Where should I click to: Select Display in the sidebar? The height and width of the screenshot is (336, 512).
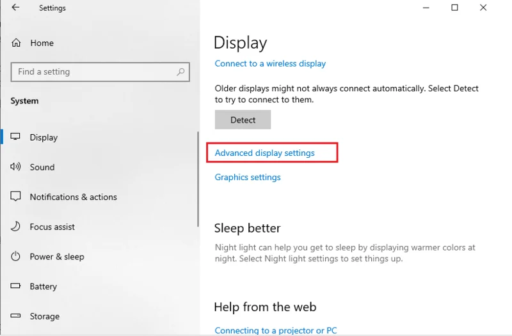click(44, 137)
